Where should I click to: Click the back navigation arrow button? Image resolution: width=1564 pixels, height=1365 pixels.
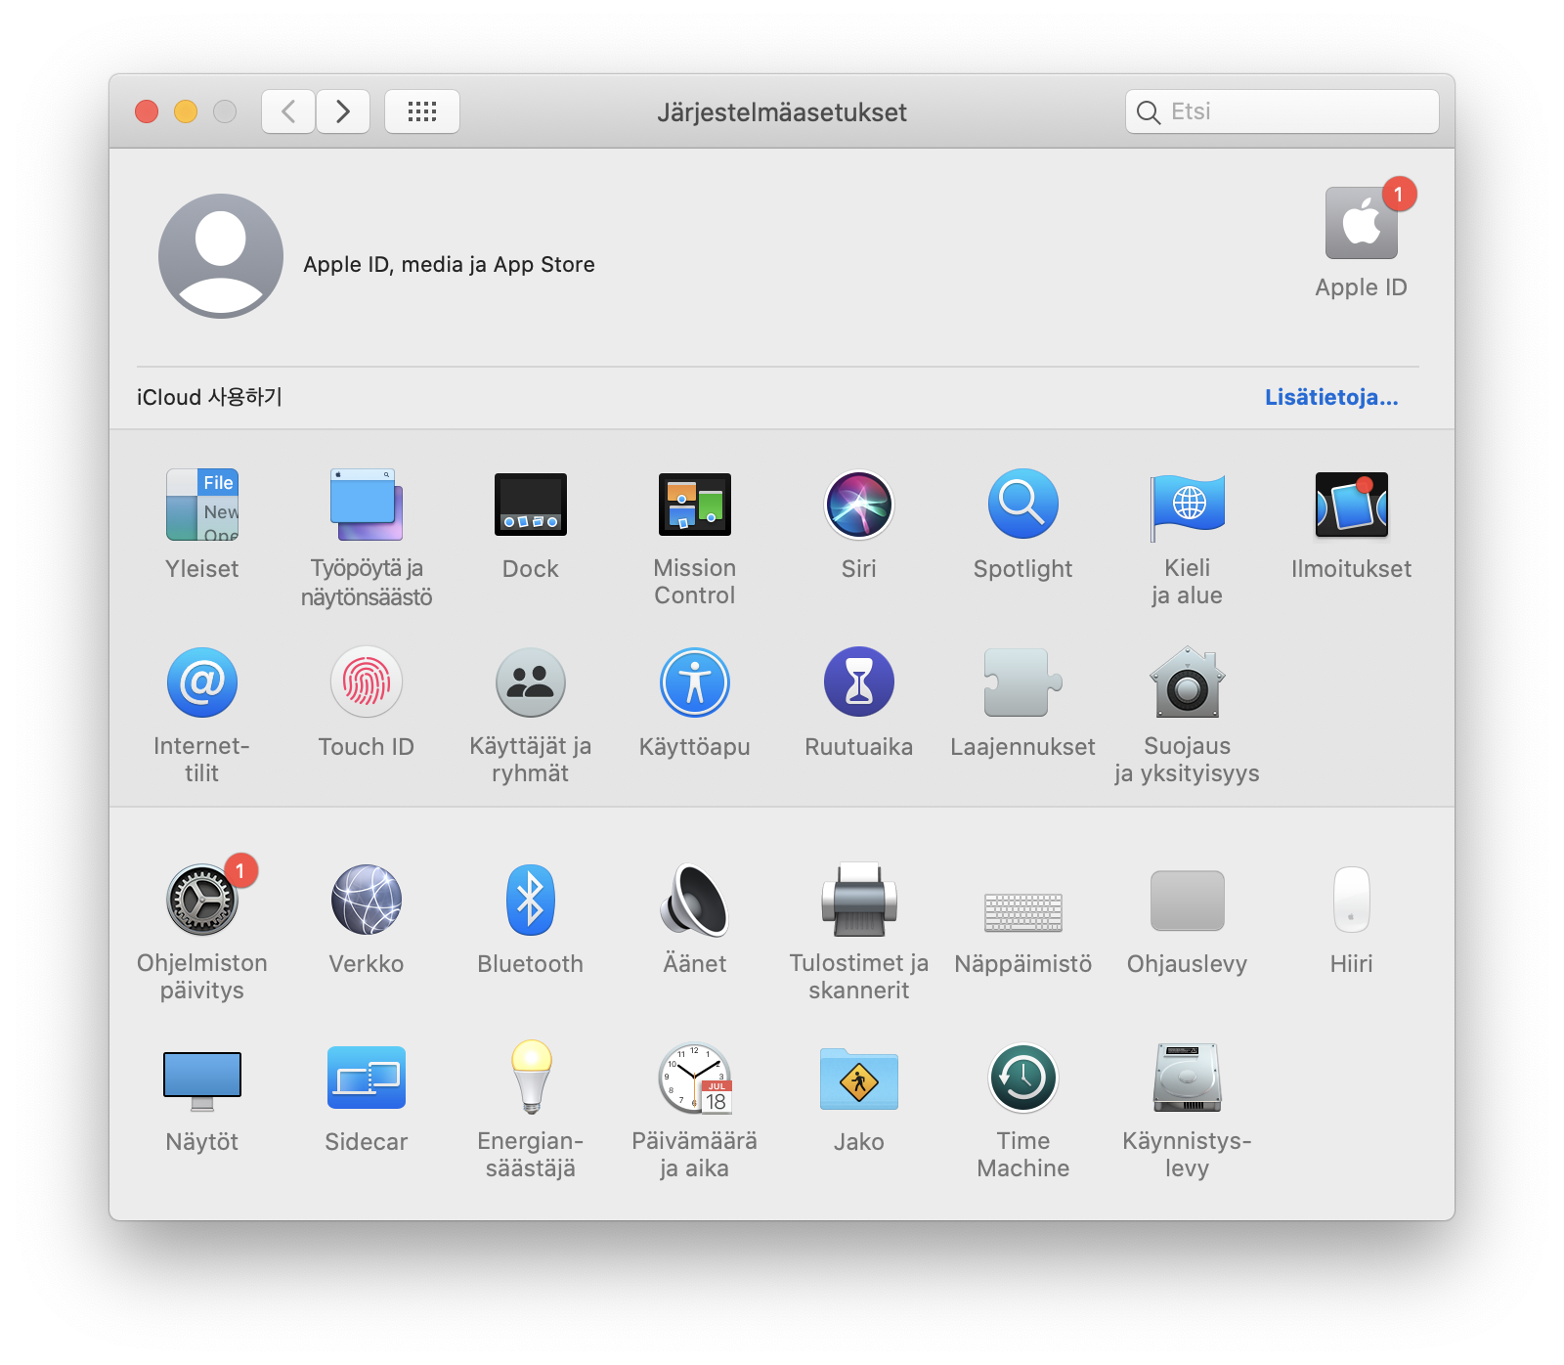coord(288,111)
